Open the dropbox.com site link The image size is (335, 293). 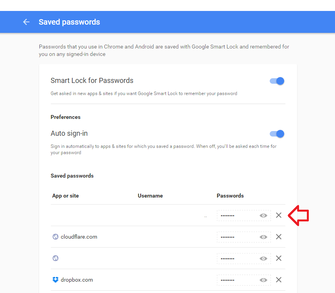click(x=77, y=280)
